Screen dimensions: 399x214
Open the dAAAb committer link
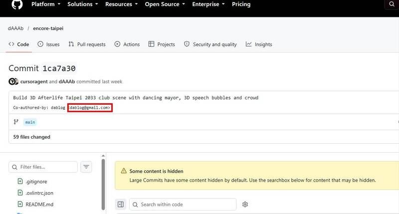tap(67, 81)
